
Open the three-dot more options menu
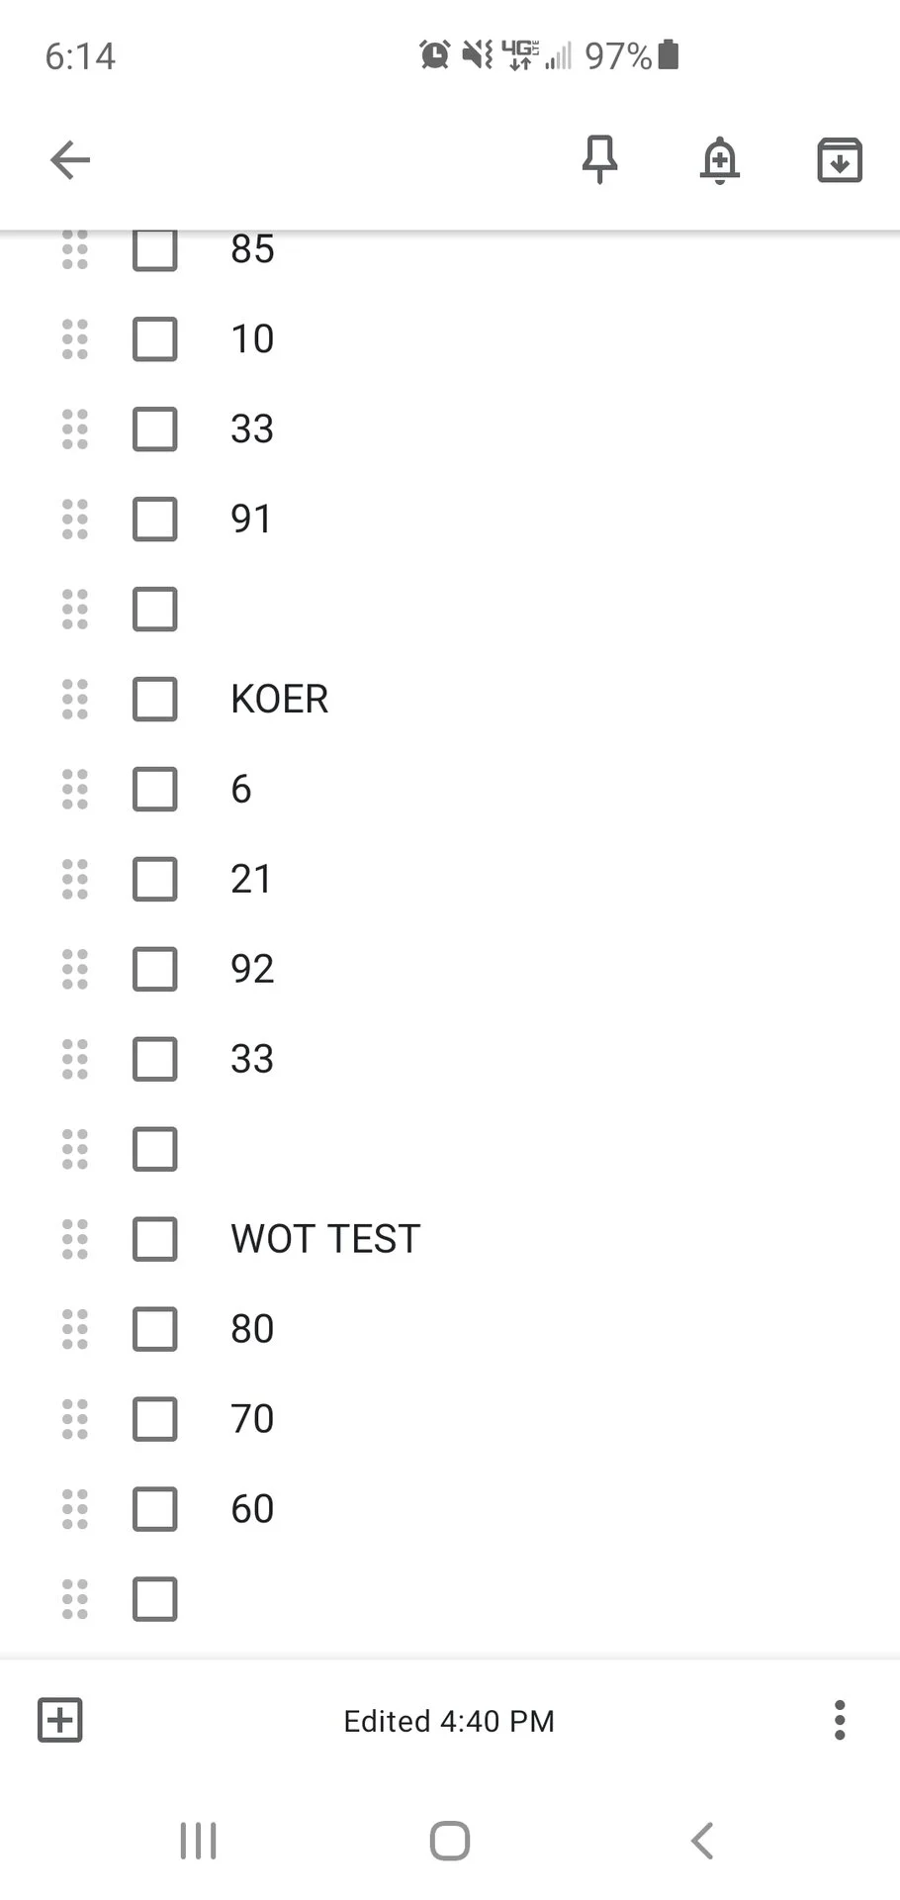click(x=840, y=1720)
